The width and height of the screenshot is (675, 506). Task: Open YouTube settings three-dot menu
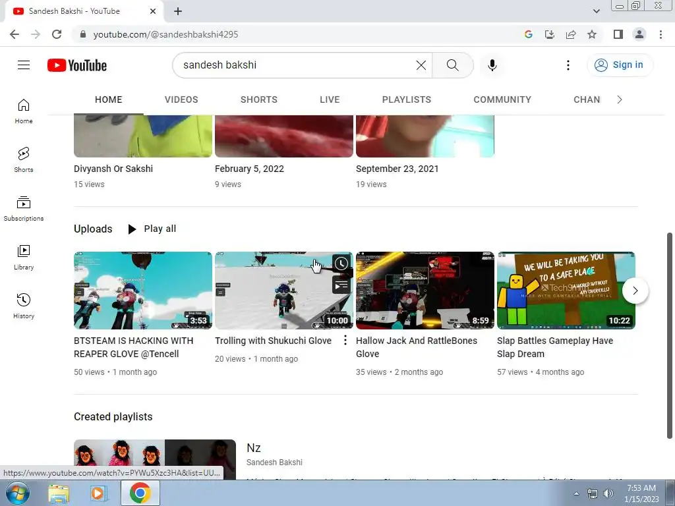click(x=568, y=65)
